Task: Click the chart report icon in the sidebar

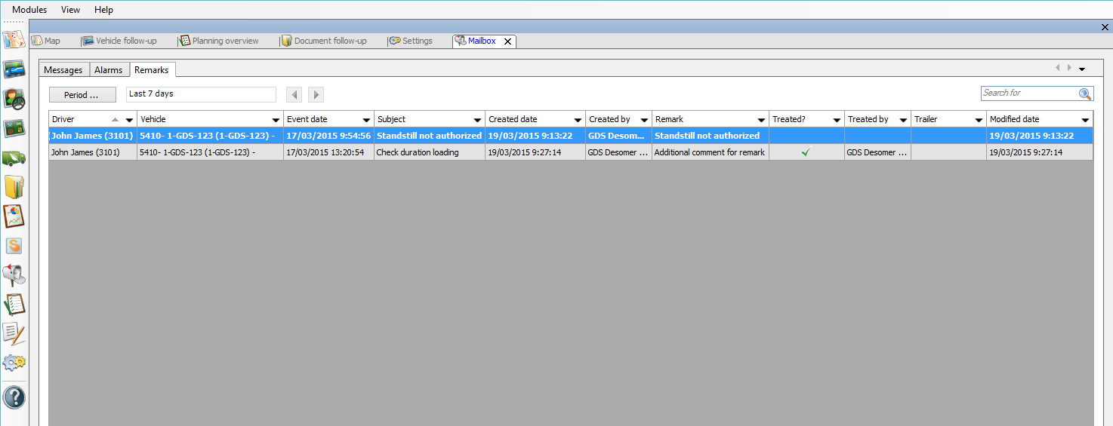Action: click(14, 216)
